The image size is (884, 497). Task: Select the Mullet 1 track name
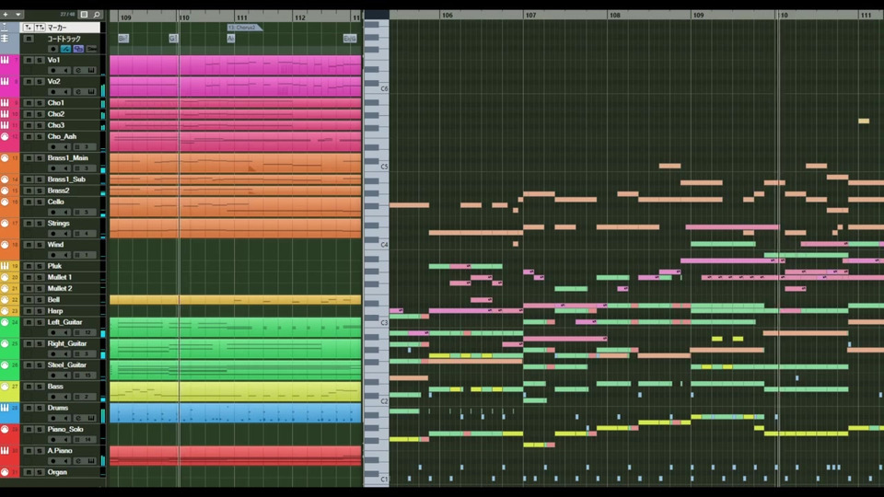[x=59, y=277]
